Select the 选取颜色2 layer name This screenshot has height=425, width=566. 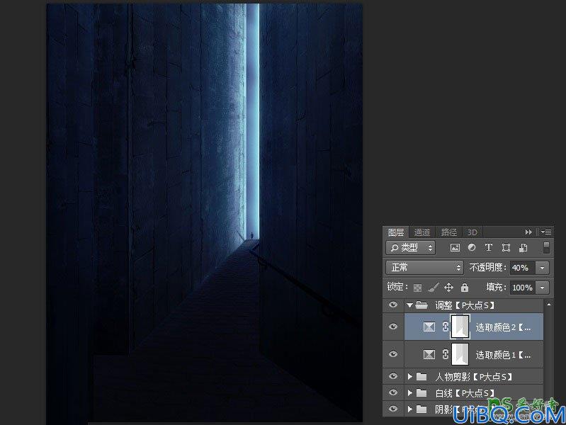click(503, 327)
